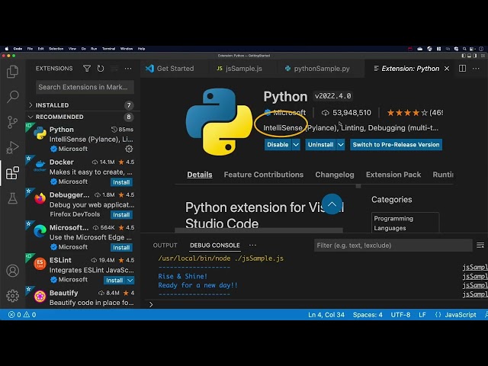Filter extensions with the funnel icon
Image resolution: width=488 pixels, height=366 pixels.
coord(87,69)
